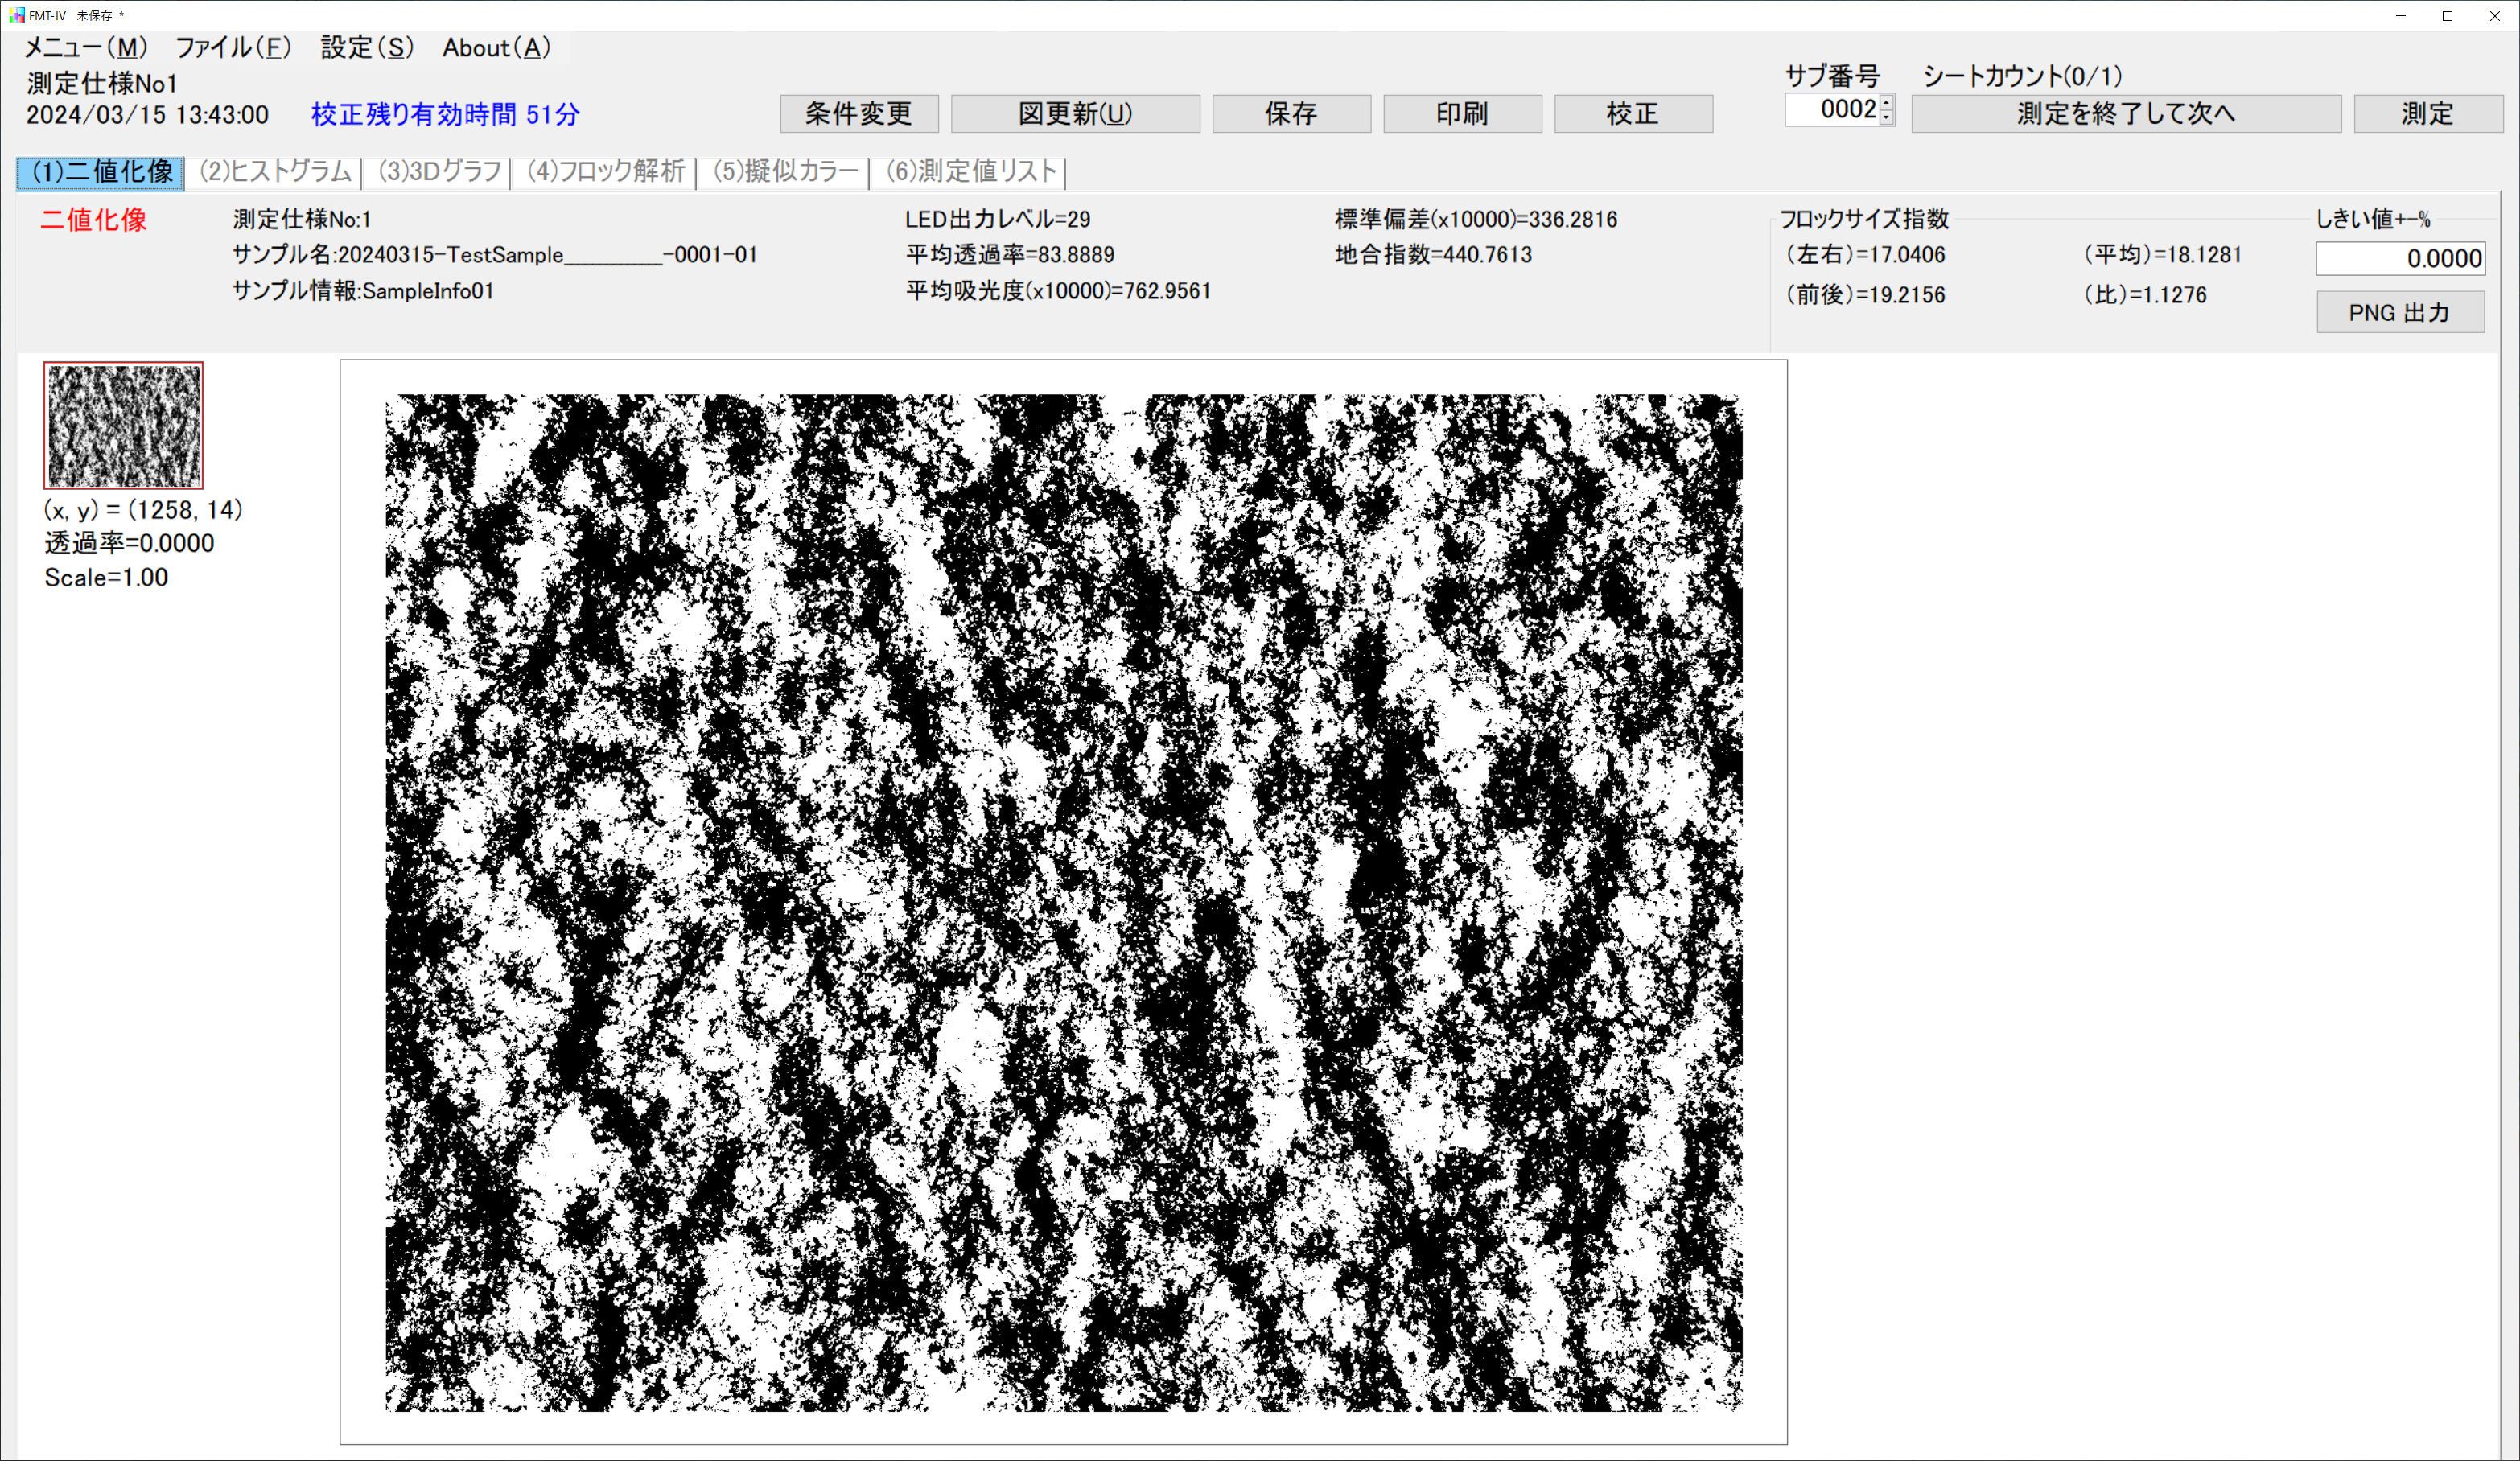The height and width of the screenshot is (1461, 2520).
Task: Click the grayscale sample thumbnail
Action: [x=123, y=425]
